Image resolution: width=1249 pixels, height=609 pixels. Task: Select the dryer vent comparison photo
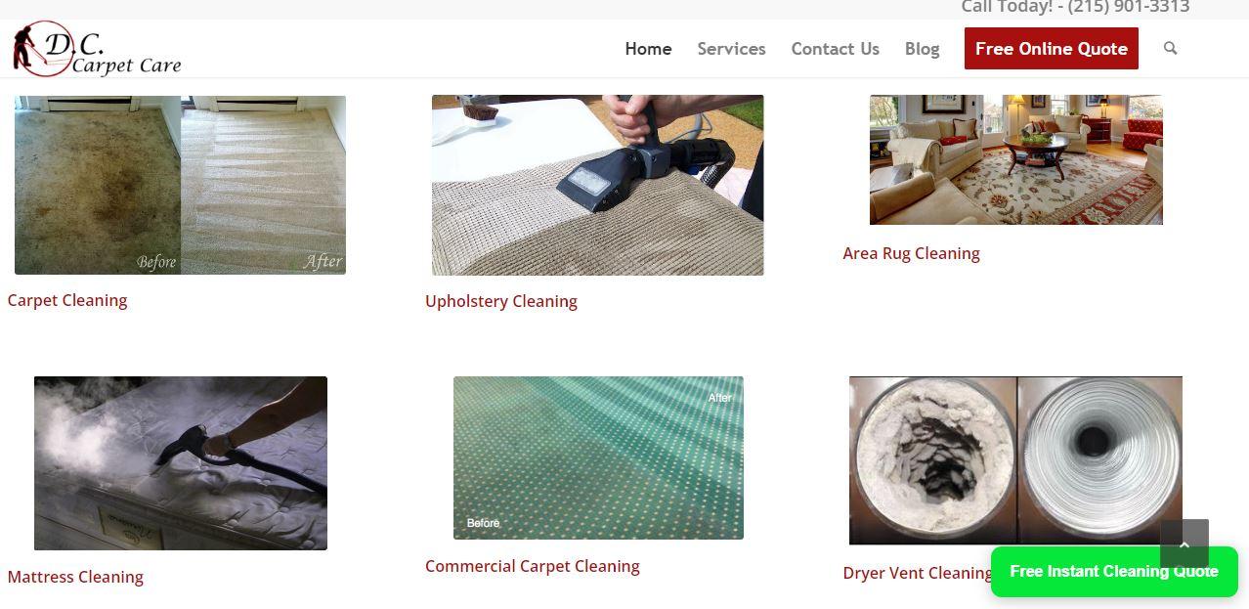[1015, 460]
